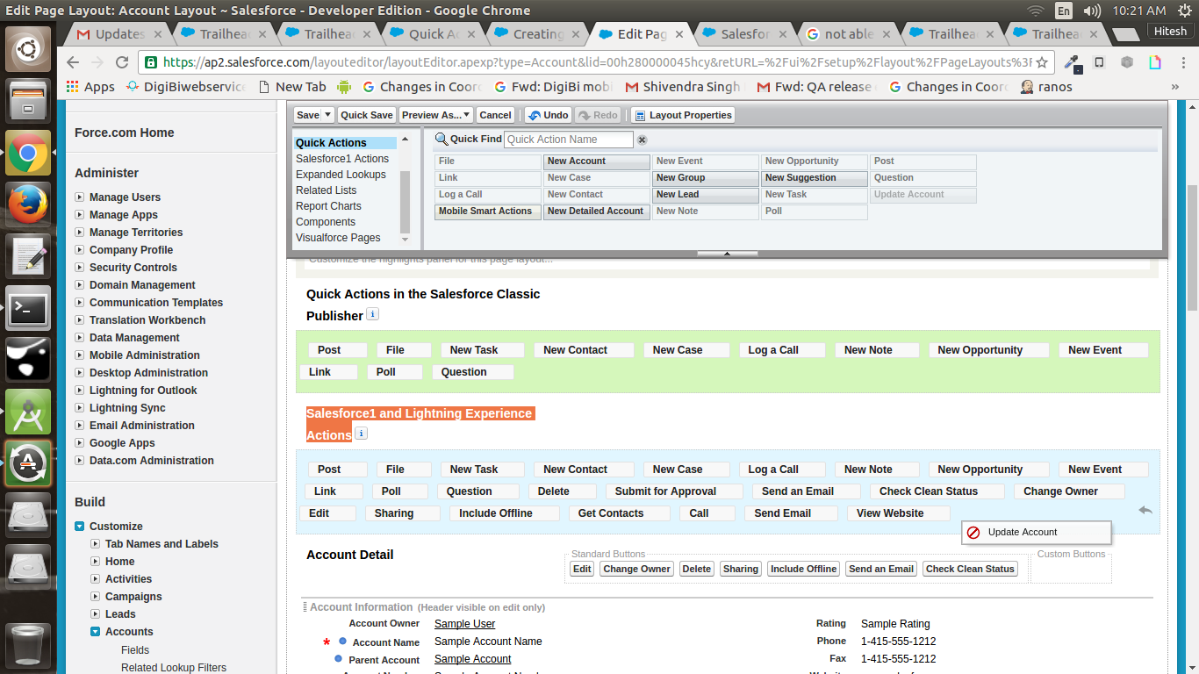1199x674 pixels.
Task: Click Cancel in the layout editor toolbar
Action: [495, 115]
